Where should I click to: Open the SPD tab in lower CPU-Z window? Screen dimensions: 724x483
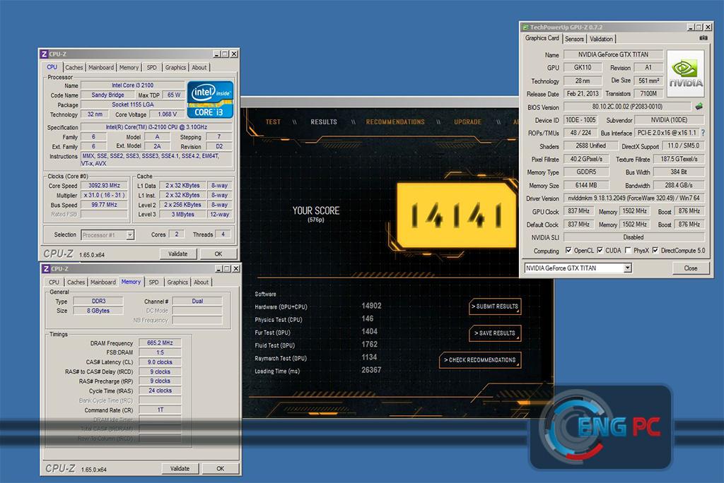tap(153, 282)
